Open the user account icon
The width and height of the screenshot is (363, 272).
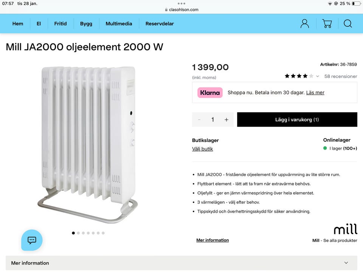[304, 23]
